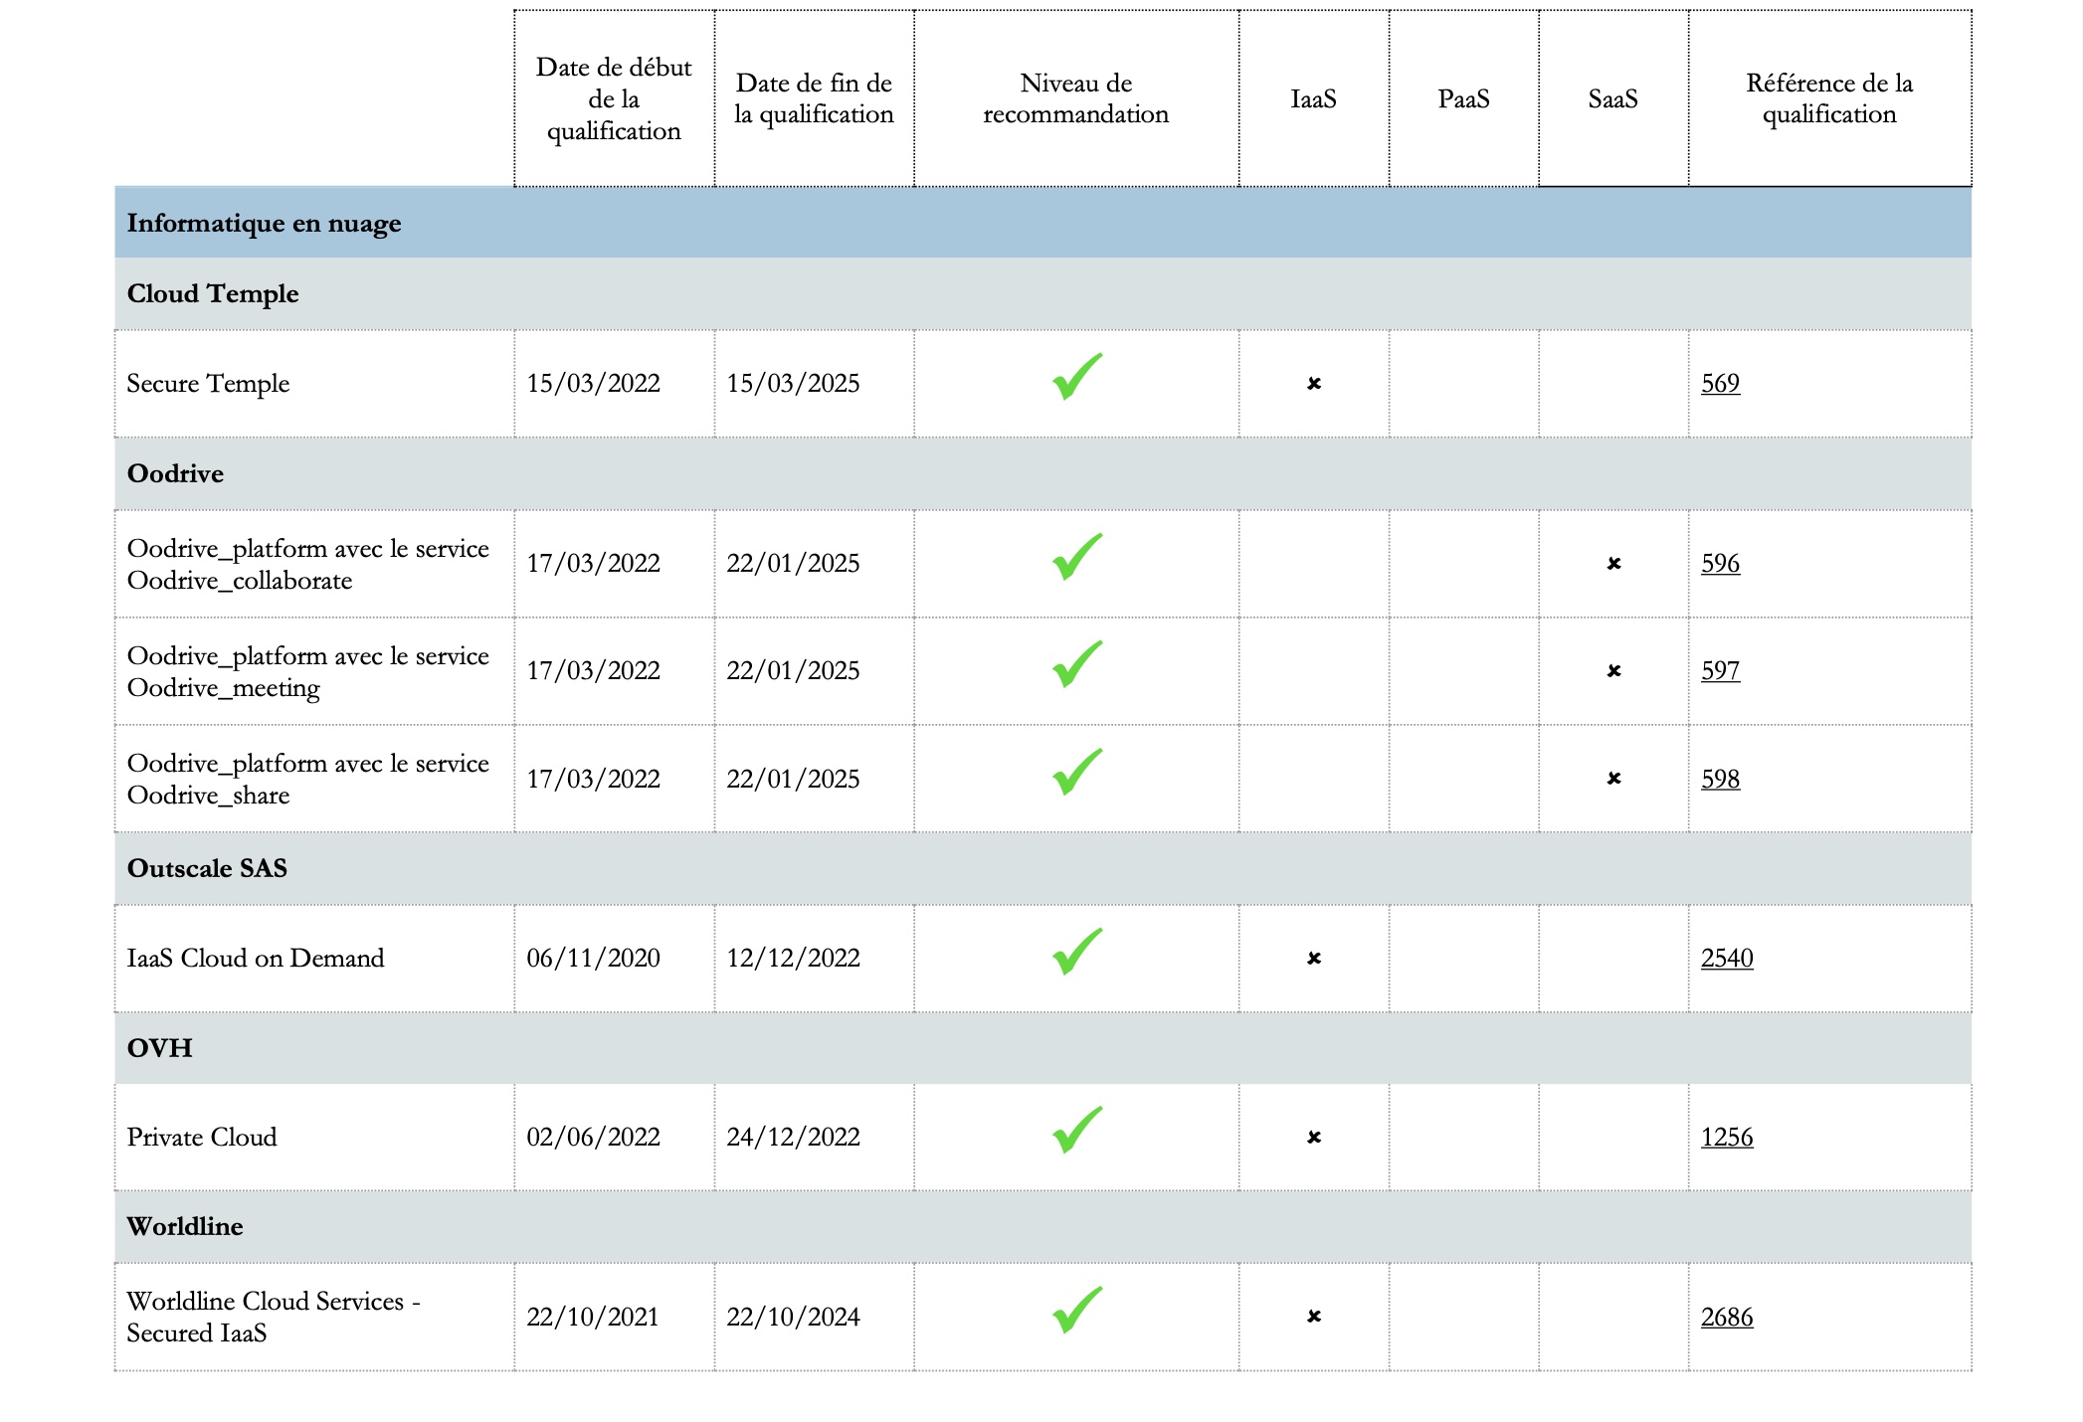Click the green checkmark in Secure Temple row

pos(1077,377)
